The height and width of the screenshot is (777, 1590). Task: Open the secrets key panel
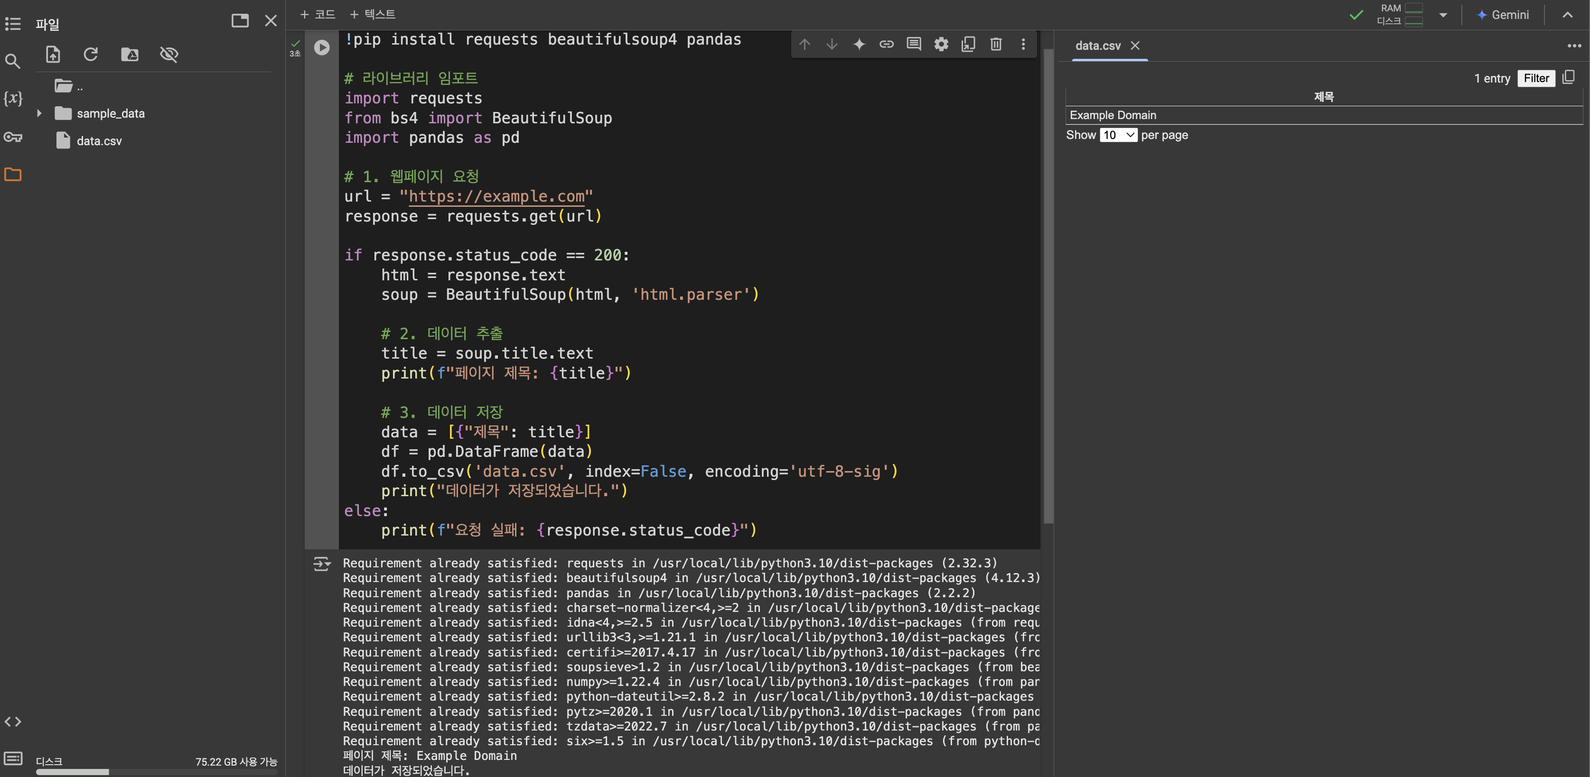click(13, 137)
